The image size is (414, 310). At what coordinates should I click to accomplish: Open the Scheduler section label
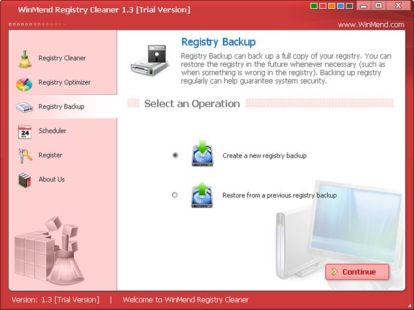coord(52,130)
